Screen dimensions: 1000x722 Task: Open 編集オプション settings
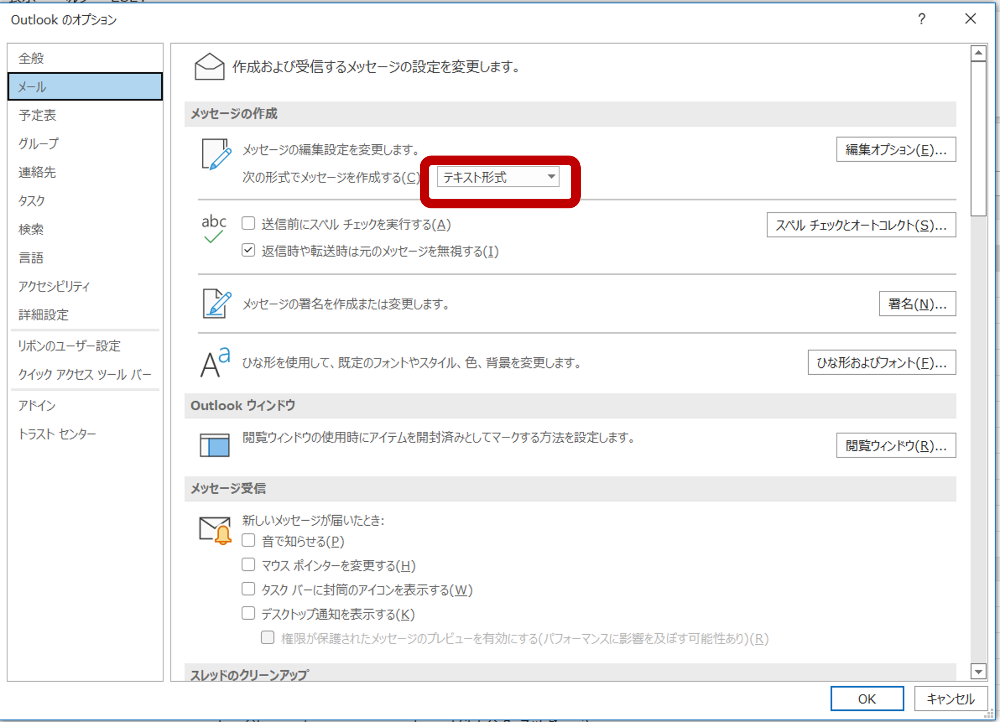click(896, 149)
